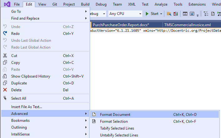Choose Format Selection from Advanced submenu
Viewport: 221px width, 138px height.
[114, 121]
